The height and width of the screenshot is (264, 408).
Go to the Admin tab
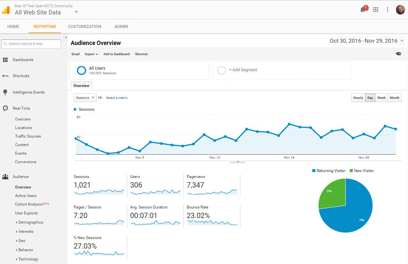(x=121, y=27)
